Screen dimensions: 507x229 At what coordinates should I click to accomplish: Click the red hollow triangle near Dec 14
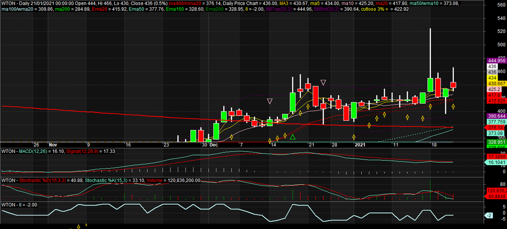coord(270,101)
